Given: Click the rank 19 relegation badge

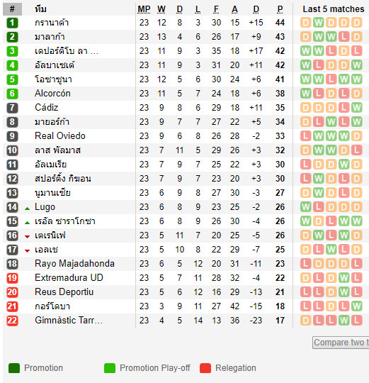Looking at the screenshot, I should pyautogui.click(x=12, y=278).
